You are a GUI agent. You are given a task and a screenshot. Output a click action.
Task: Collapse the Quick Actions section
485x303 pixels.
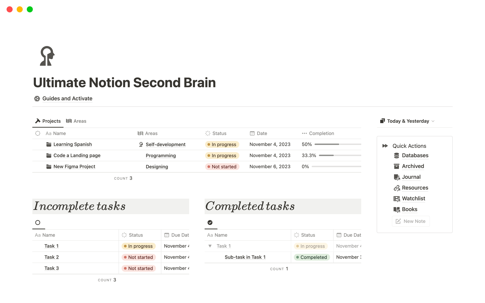click(385, 146)
